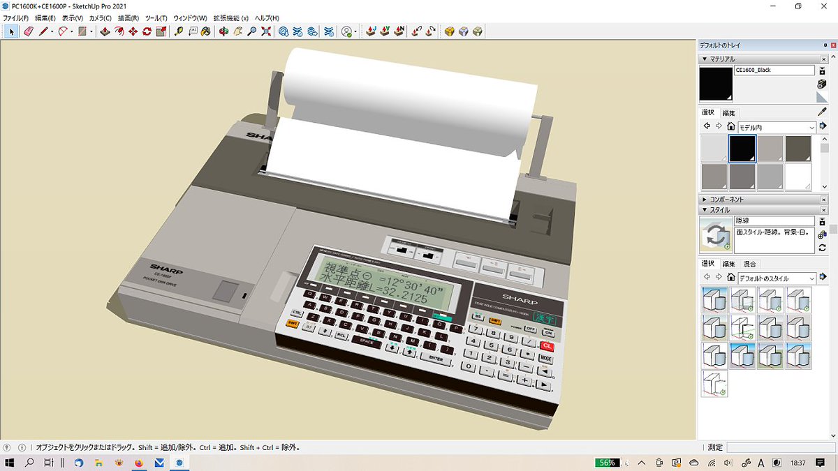This screenshot has width=838, height=471.
Task: Open Arc tool dropdown arrow
Action: (72, 31)
